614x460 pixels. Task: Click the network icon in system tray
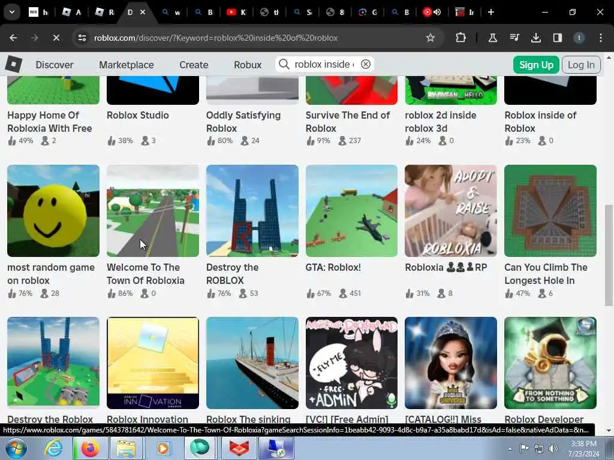point(539,449)
